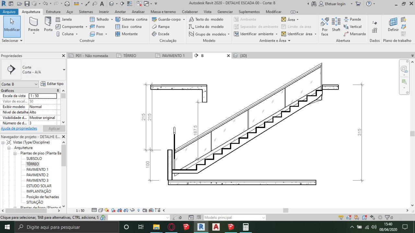Click the Separador de ambiente tool

[256, 27]
